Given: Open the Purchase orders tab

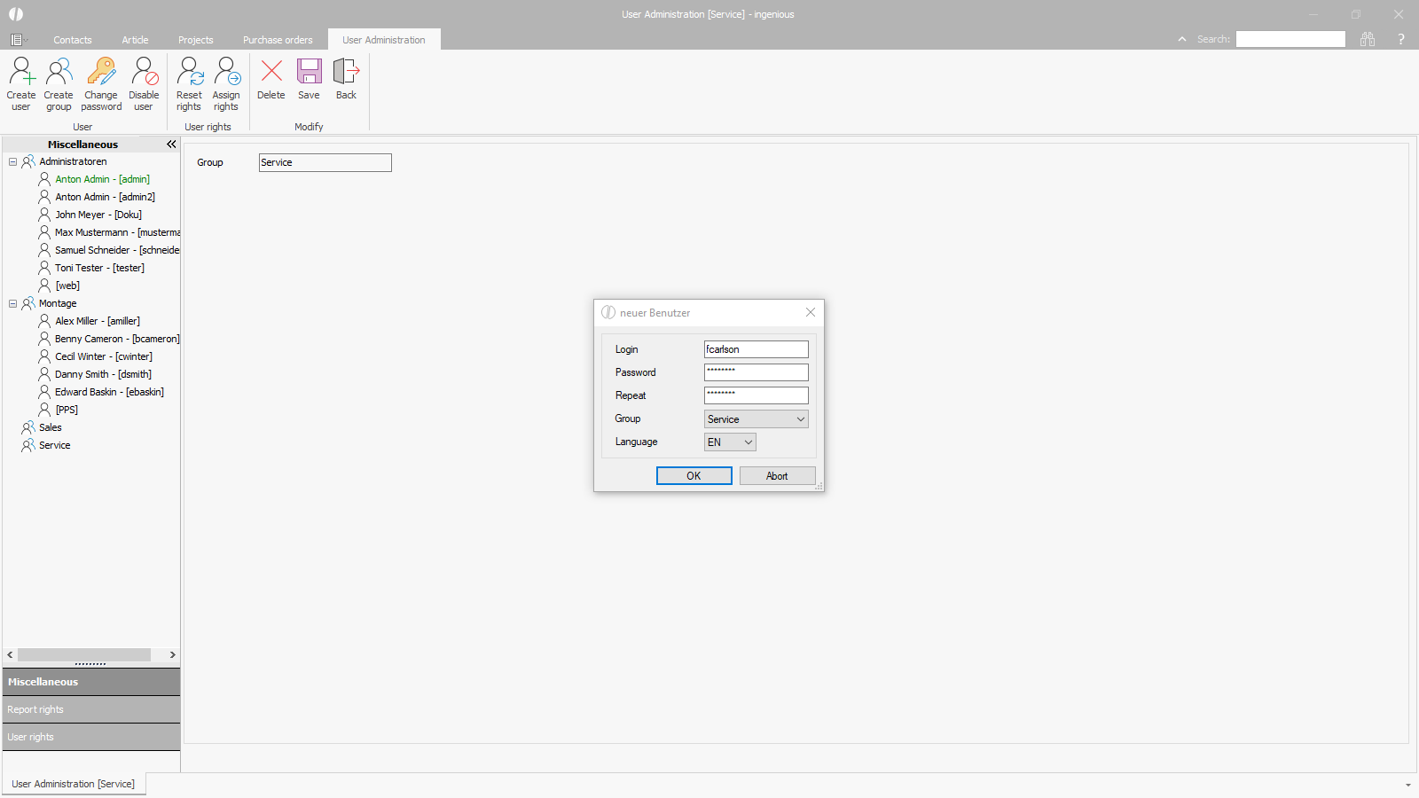Looking at the screenshot, I should (x=278, y=40).
